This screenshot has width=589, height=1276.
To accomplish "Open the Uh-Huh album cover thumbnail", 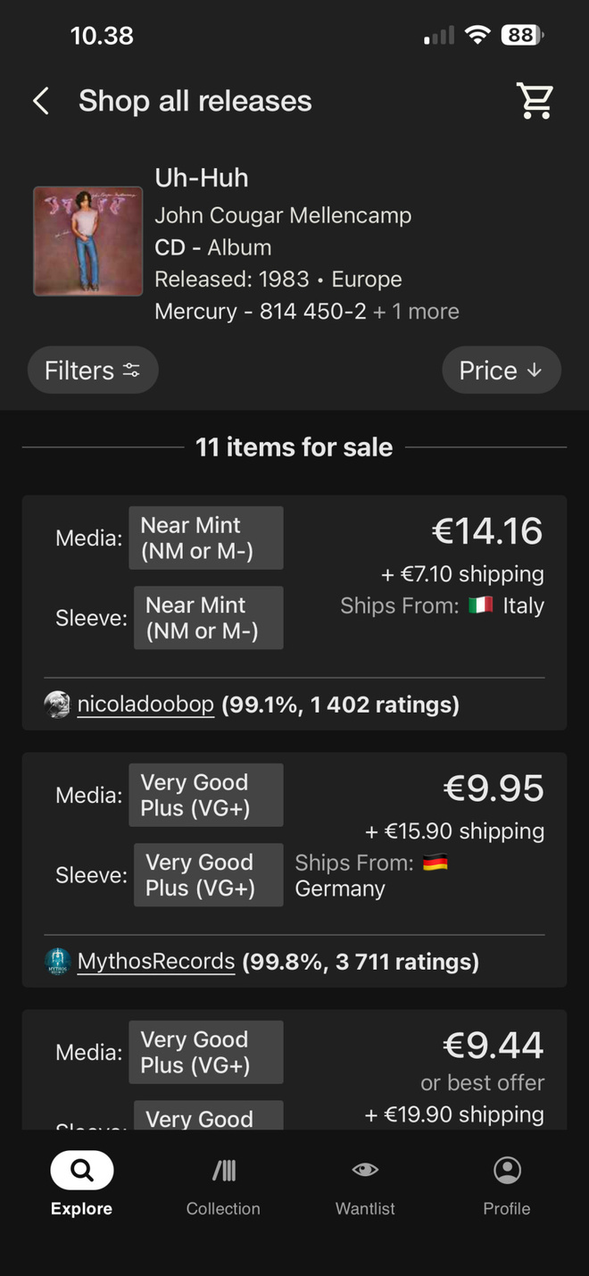I will pos(87,241).
